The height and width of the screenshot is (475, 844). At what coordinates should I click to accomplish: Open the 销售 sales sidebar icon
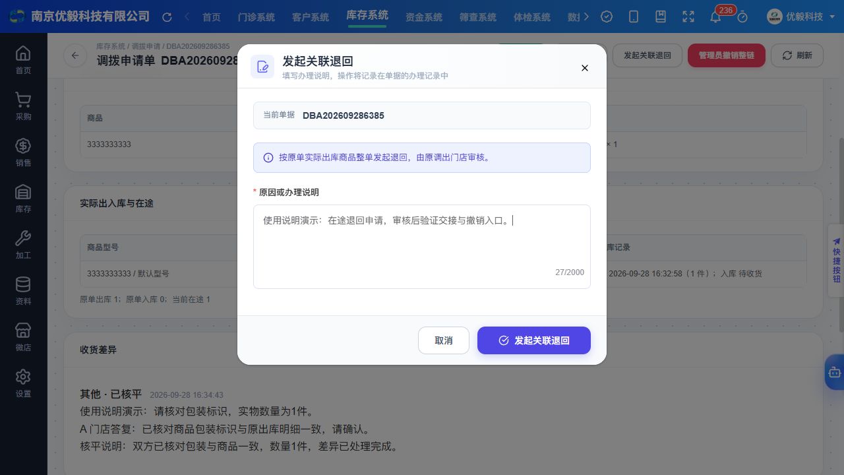(x=23, y=152)
